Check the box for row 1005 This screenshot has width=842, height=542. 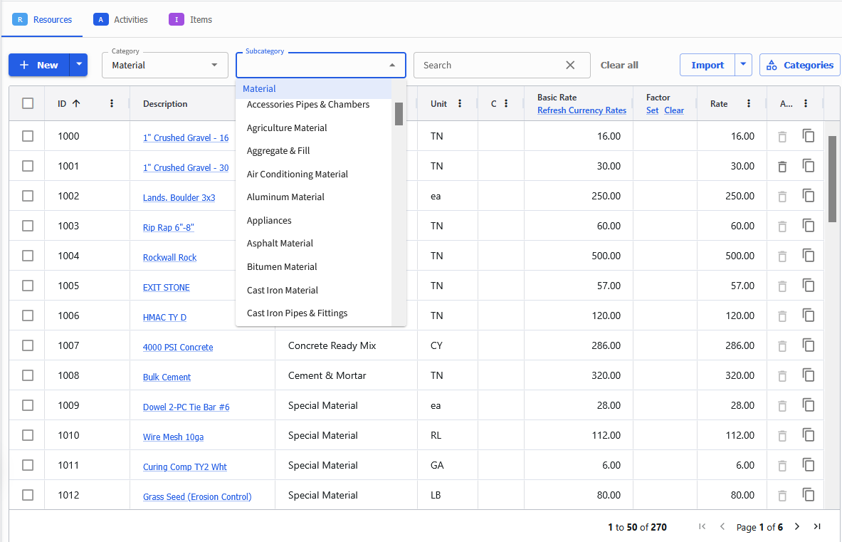tap(28, 286)
